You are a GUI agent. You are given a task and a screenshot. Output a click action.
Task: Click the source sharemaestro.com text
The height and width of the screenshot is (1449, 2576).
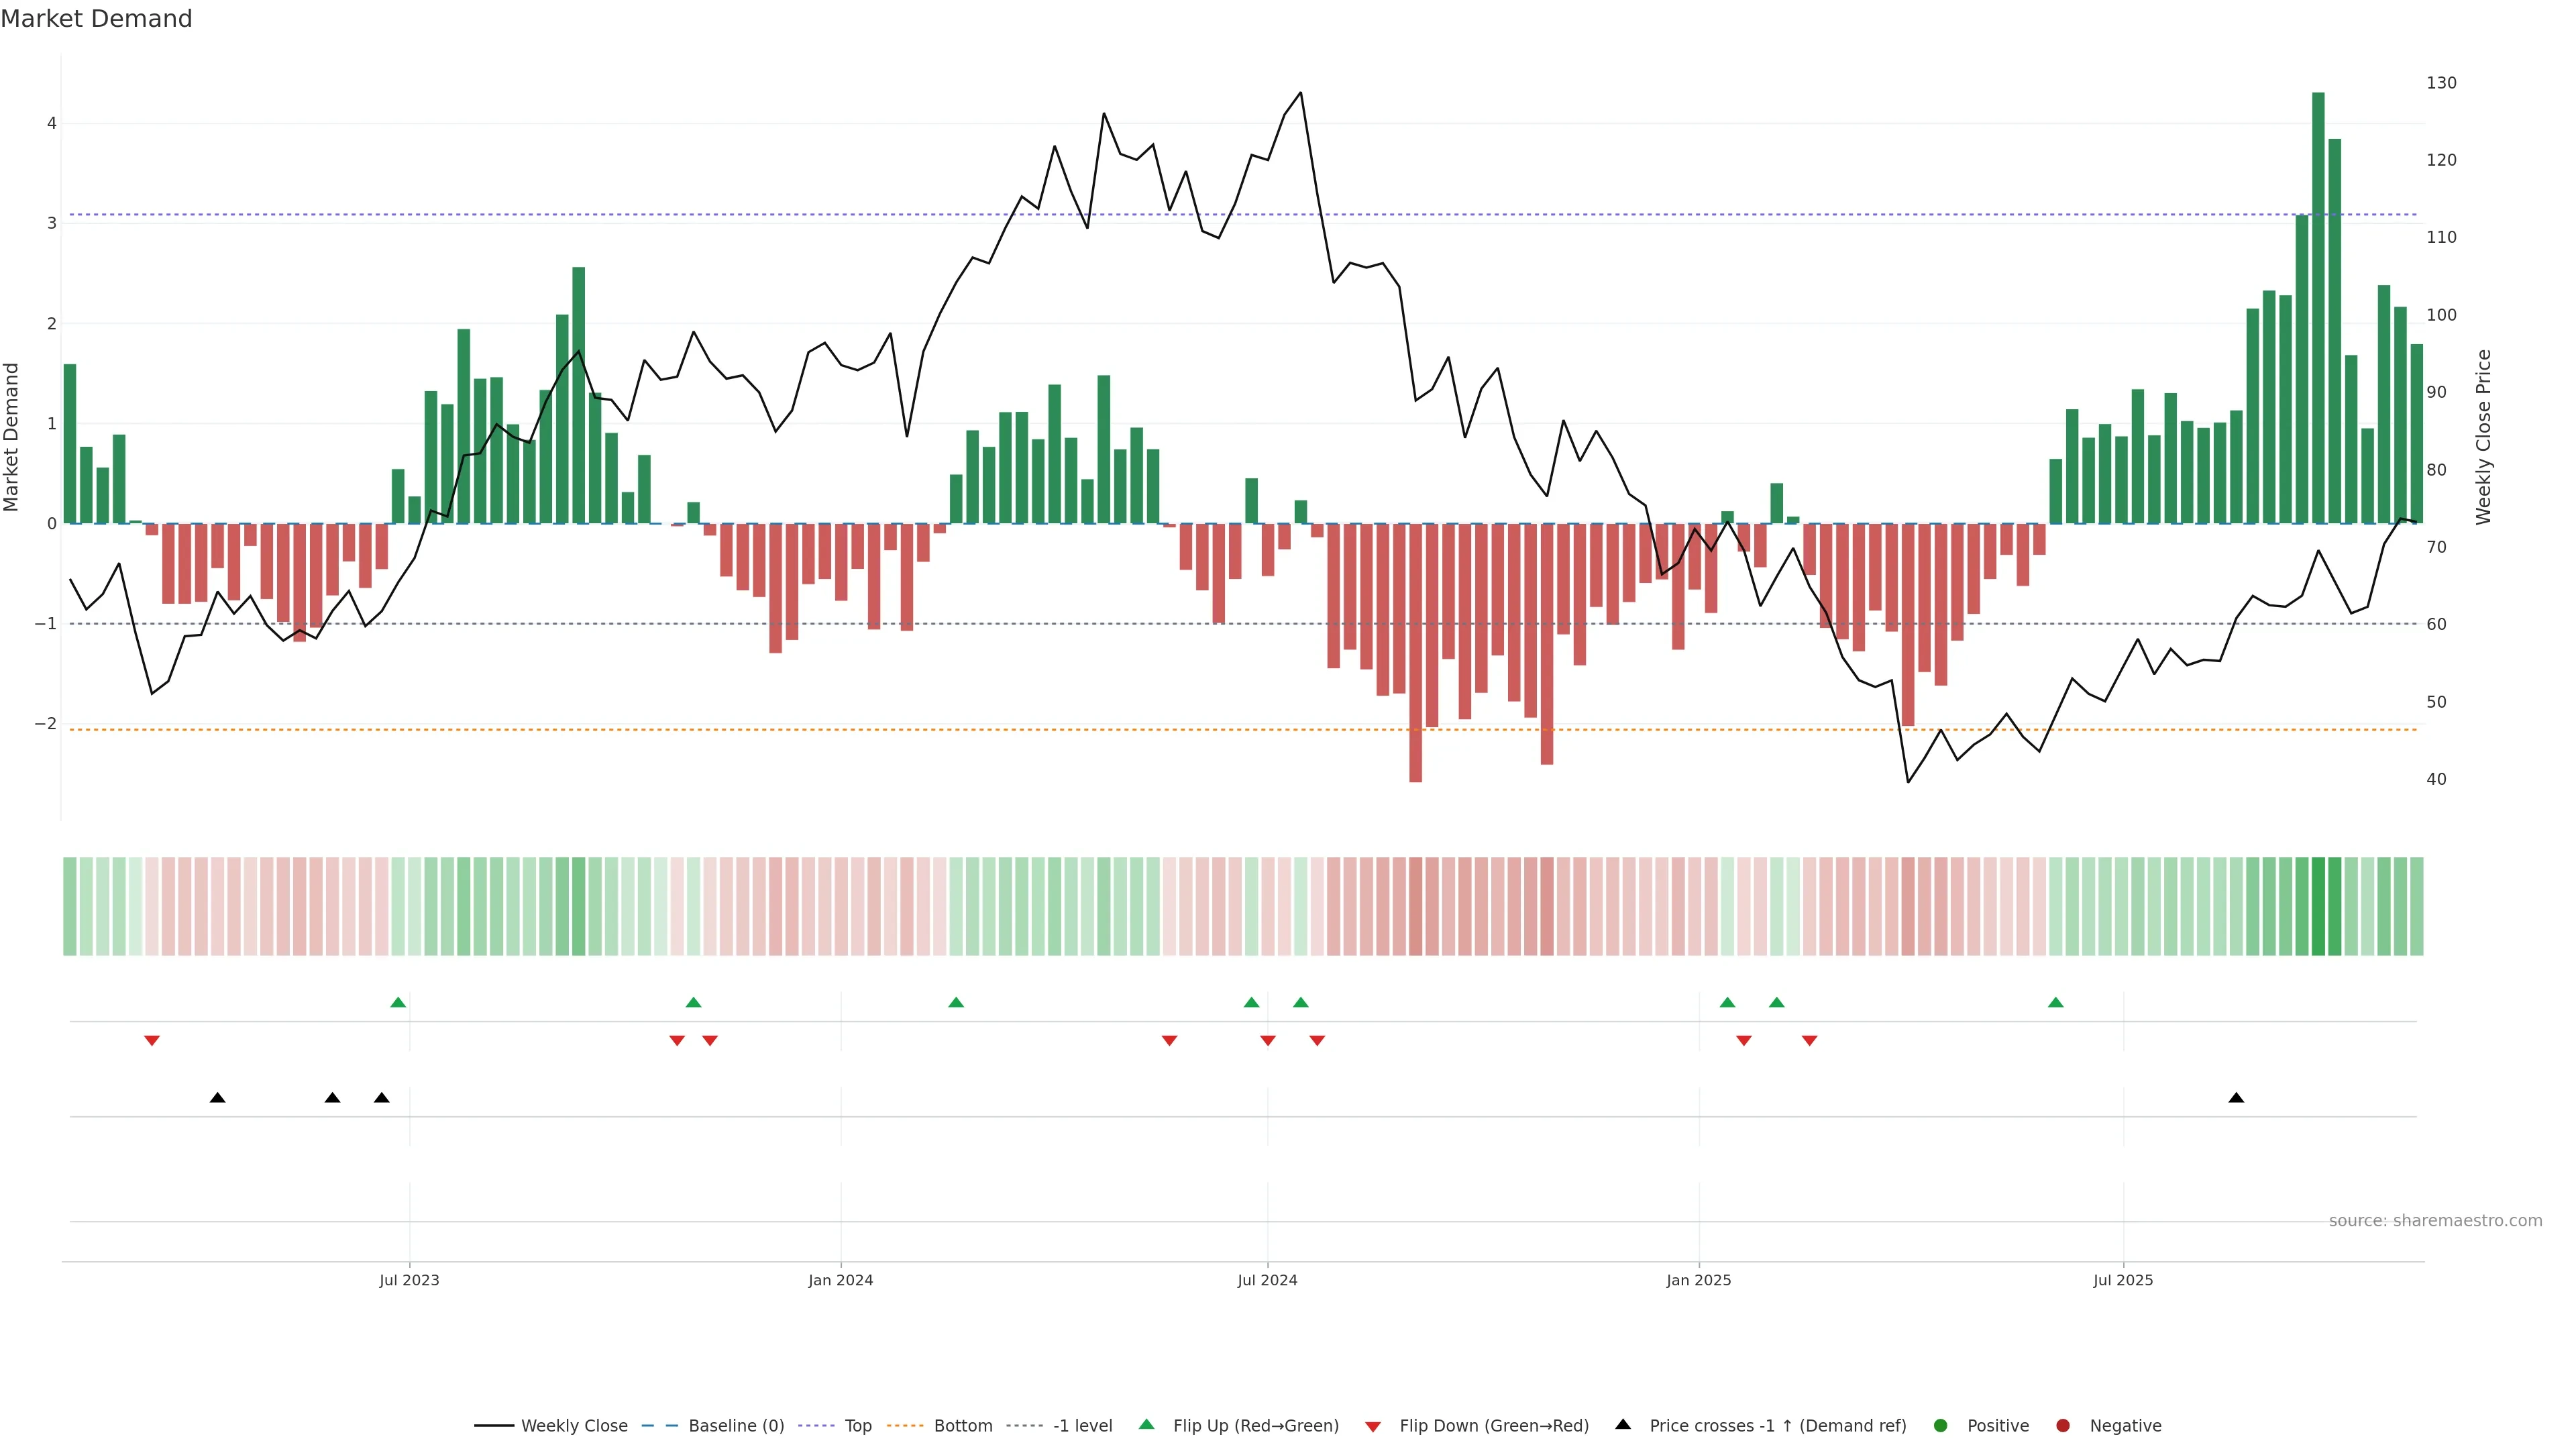[x=2435, y=1221]
